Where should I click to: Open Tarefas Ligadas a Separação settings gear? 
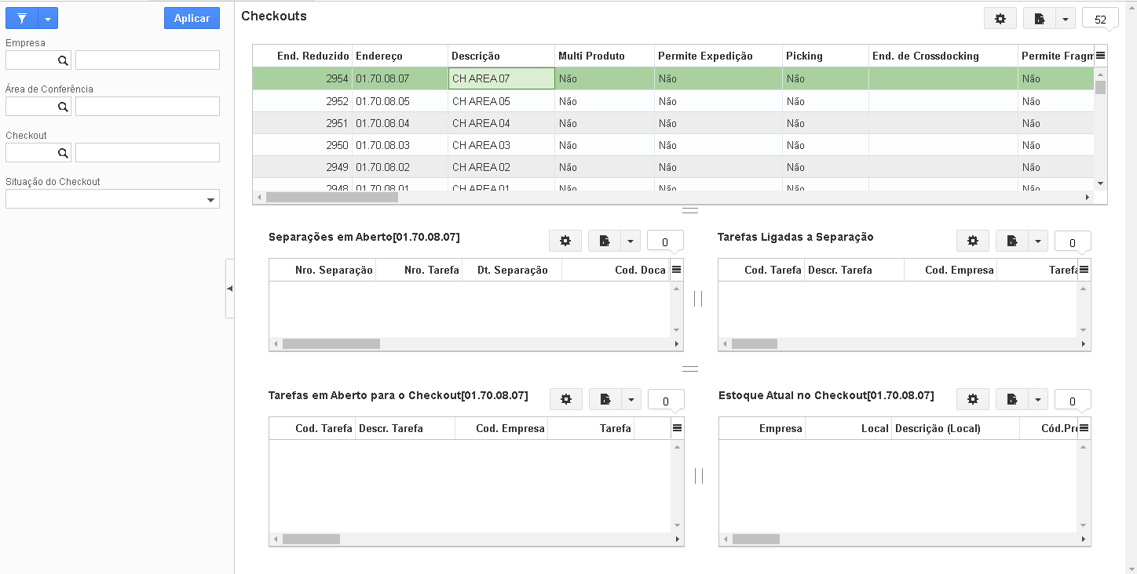point(973,241)
